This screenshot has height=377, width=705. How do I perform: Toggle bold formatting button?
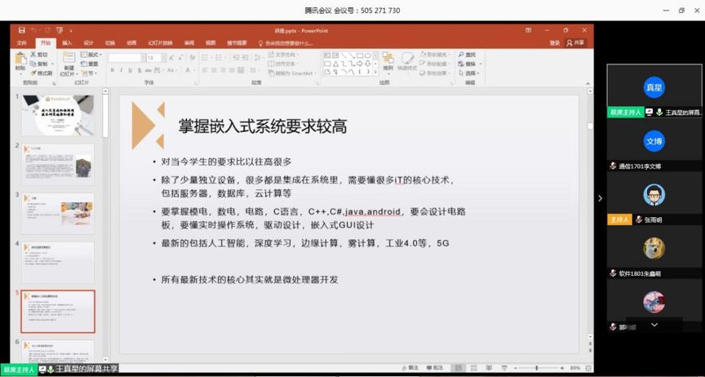point(112,71)
